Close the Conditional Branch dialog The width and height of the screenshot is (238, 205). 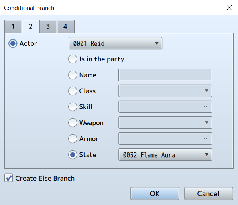229,8
